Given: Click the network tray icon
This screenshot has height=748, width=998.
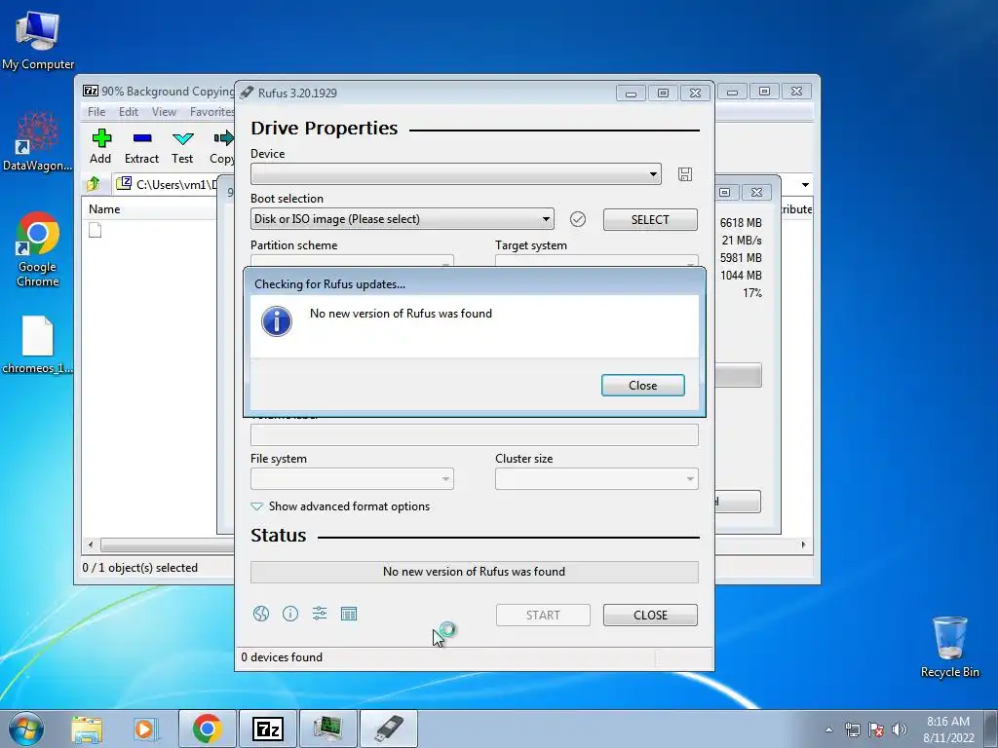Looking at the screenshot, I should tap(852, 729).
